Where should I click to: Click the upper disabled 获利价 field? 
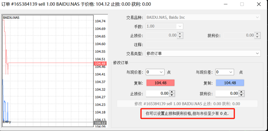(239, 36)
